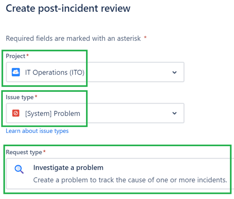Viewport: 234px width, 199px height.
Task: Click the IT Operations cloud project icon
Action: click(x=16, y=72)
